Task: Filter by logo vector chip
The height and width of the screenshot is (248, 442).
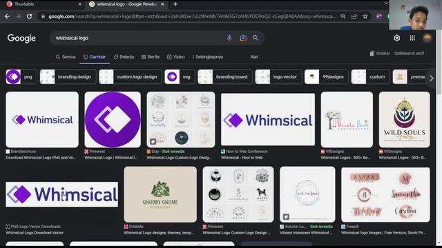Action: (278, 76)
